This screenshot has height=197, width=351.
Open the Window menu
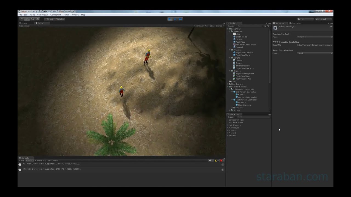click(x=75, y=15)
